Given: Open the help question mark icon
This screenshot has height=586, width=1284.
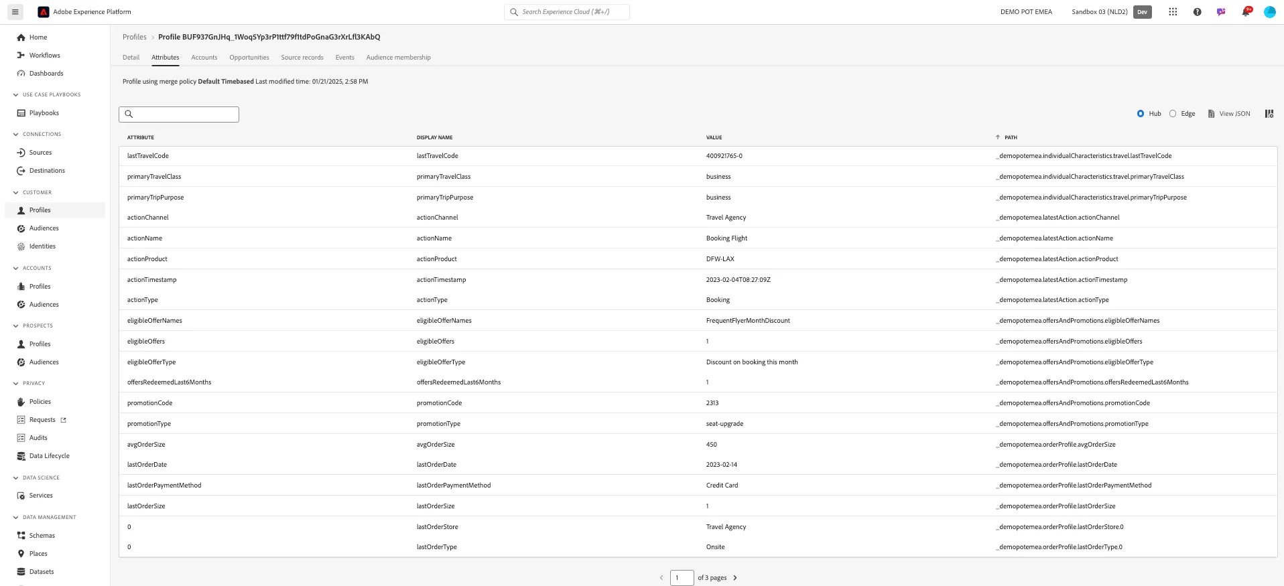Looking at the screenshot, I should [x=1197, y=12].
